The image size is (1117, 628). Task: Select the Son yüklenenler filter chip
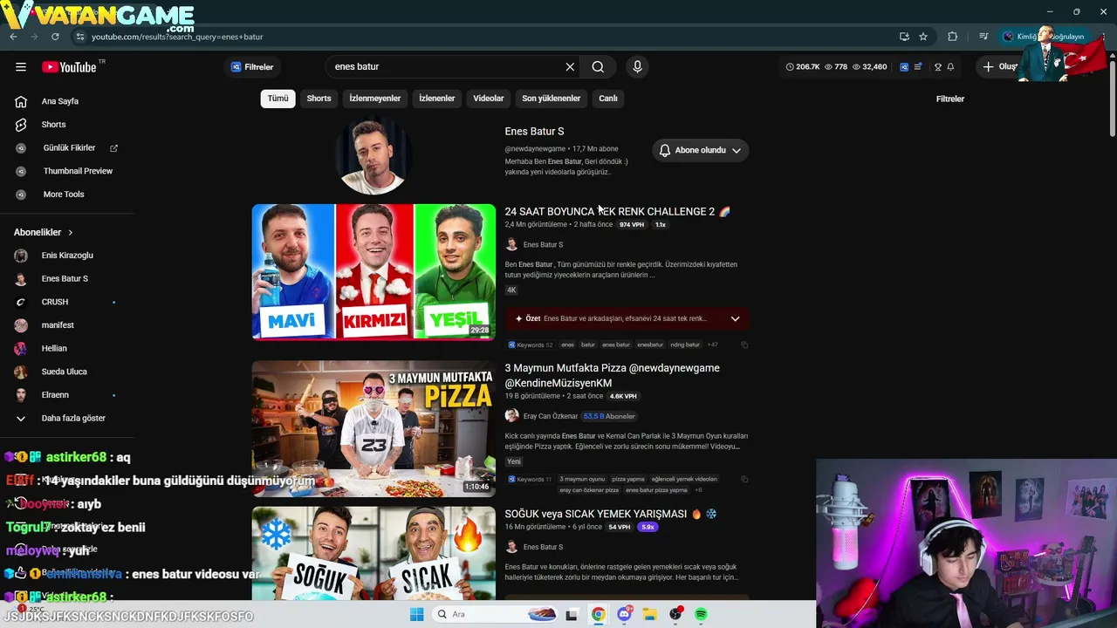(551, 99)
